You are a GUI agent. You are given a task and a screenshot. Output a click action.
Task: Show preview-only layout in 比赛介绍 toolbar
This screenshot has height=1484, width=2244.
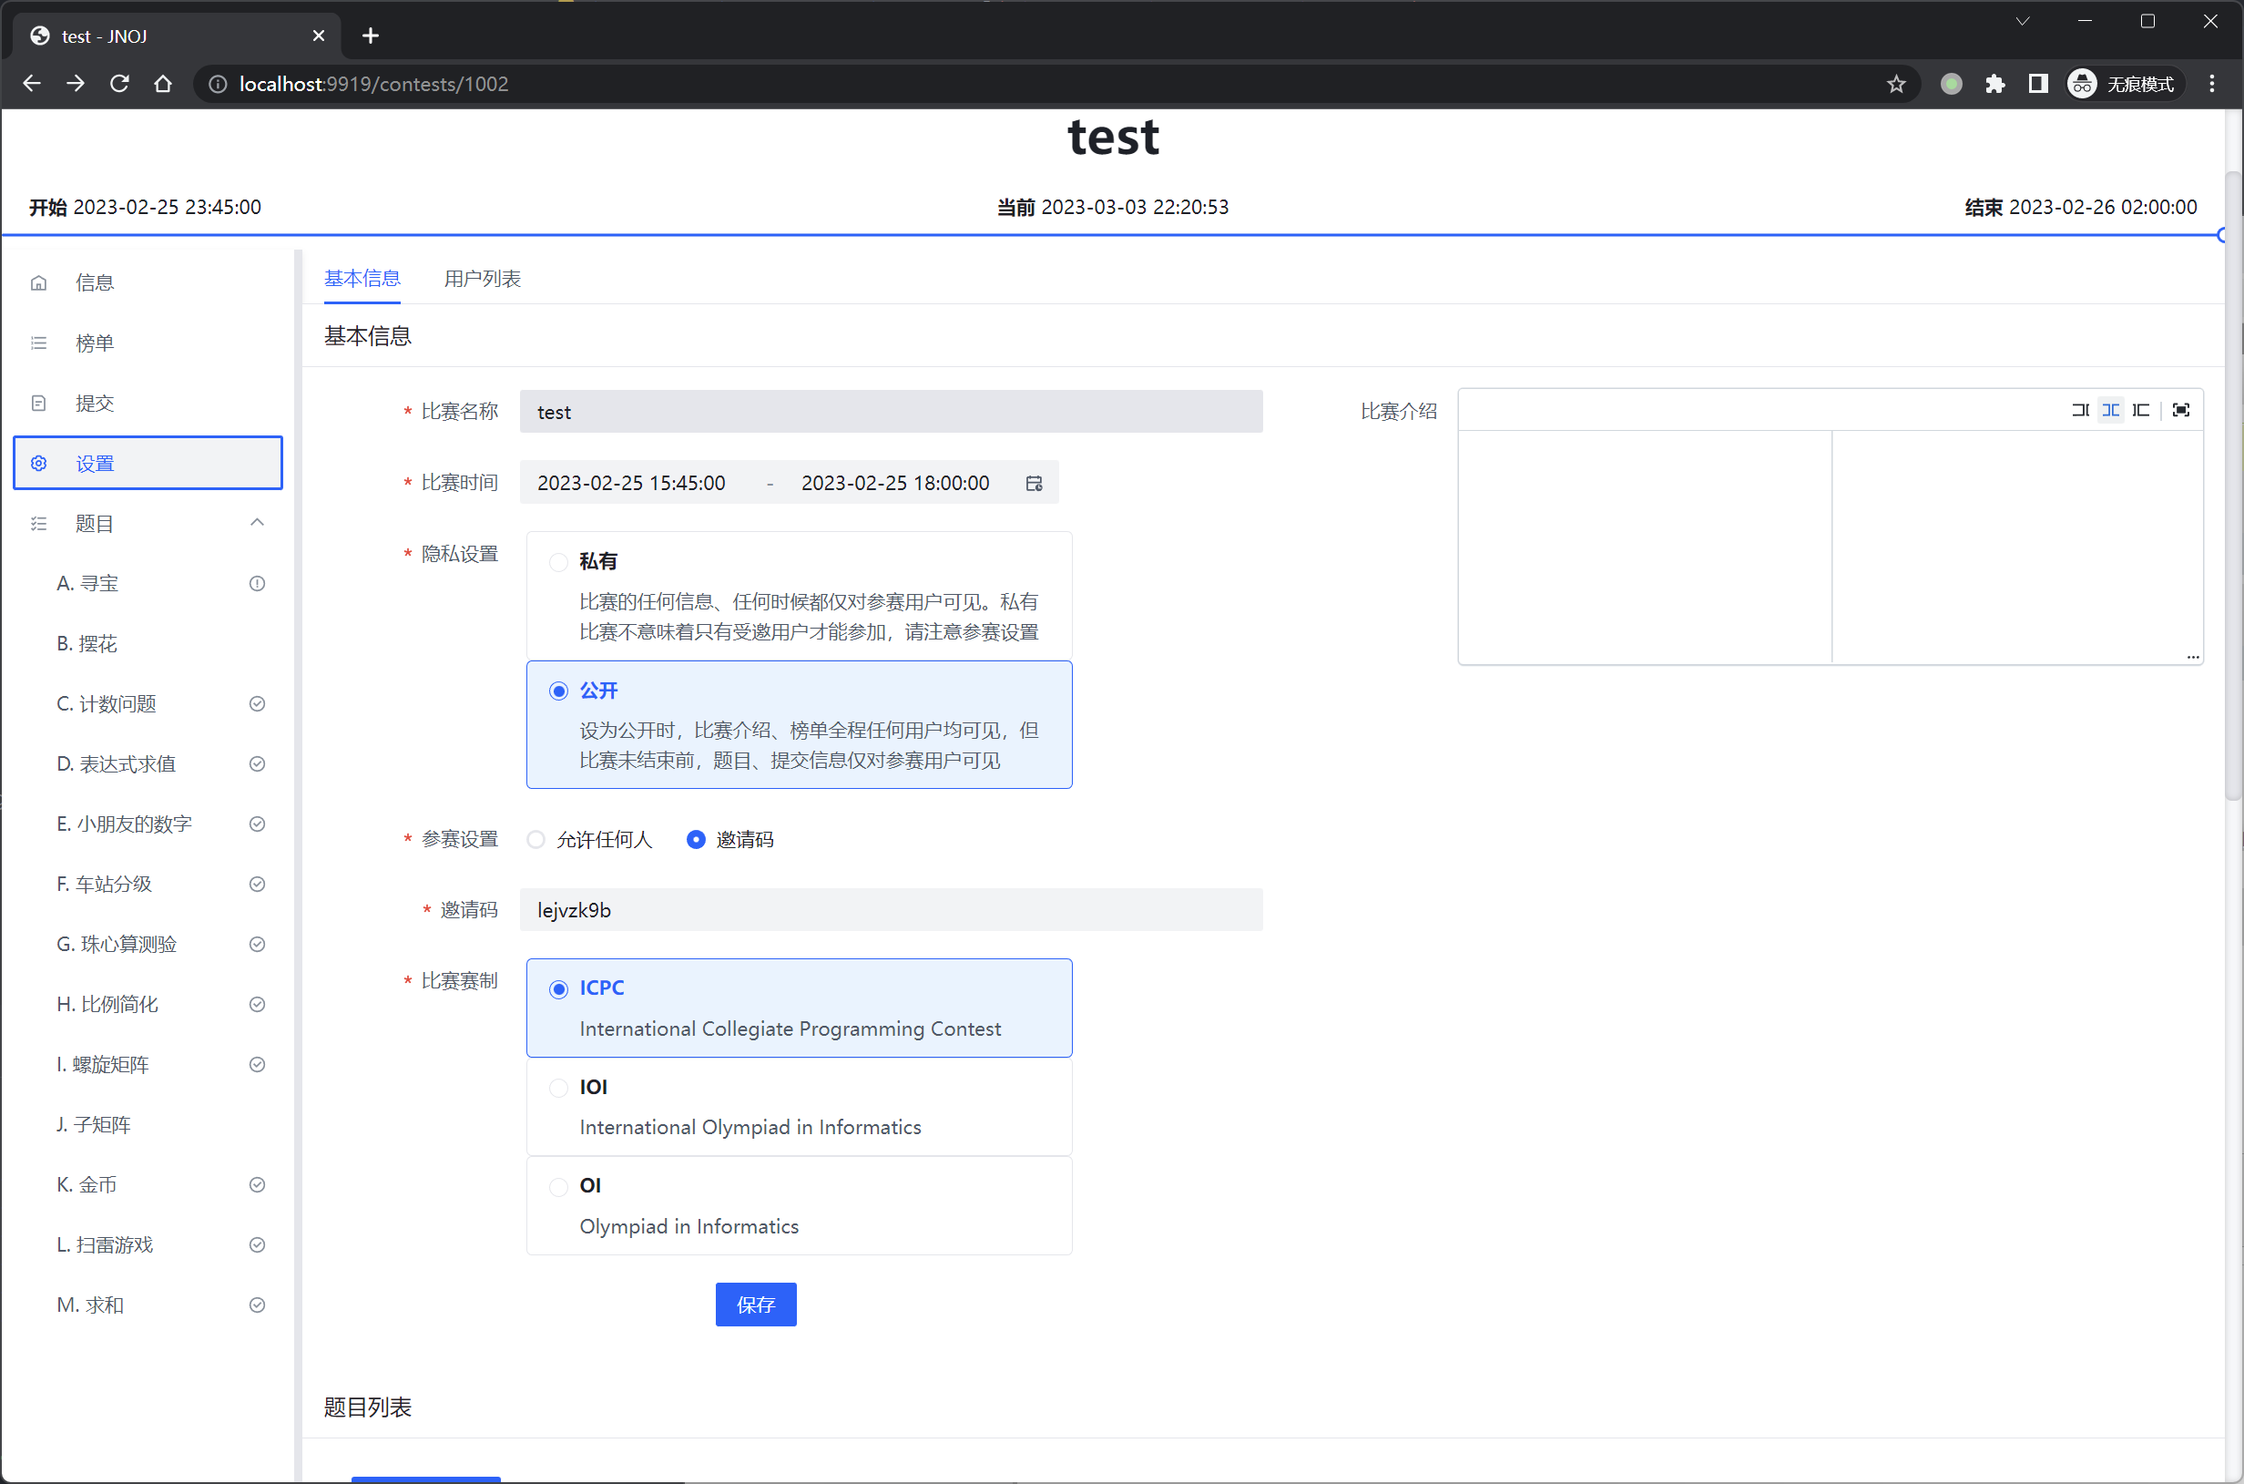tap(2141, 410)
